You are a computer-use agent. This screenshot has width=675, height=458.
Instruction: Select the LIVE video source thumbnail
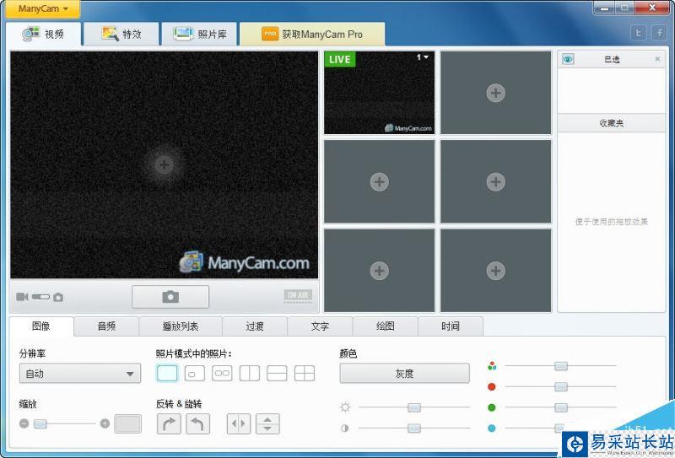(379, 93)
